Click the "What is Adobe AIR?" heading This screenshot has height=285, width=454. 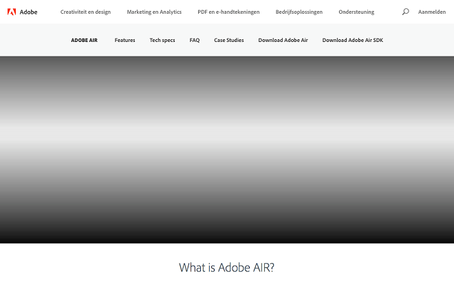pos(226,267)
